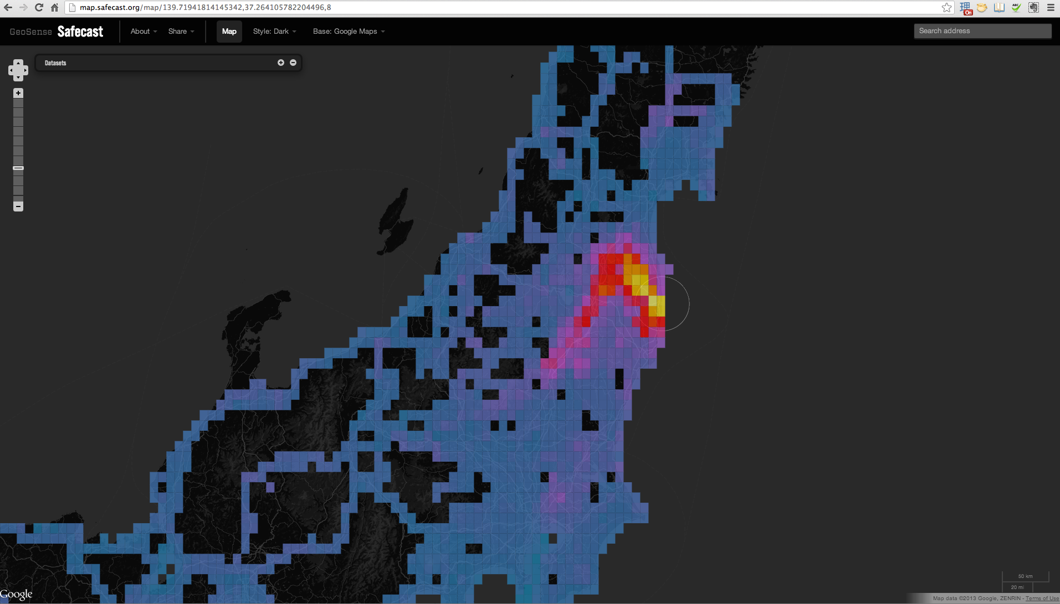
Task: Expand the Style: Dark dropdown
Action: 274,32
